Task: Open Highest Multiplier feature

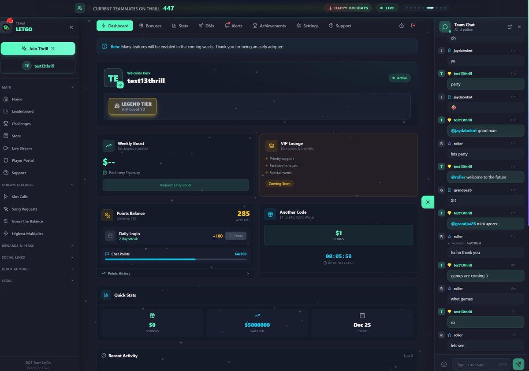Action: [40, 234]
